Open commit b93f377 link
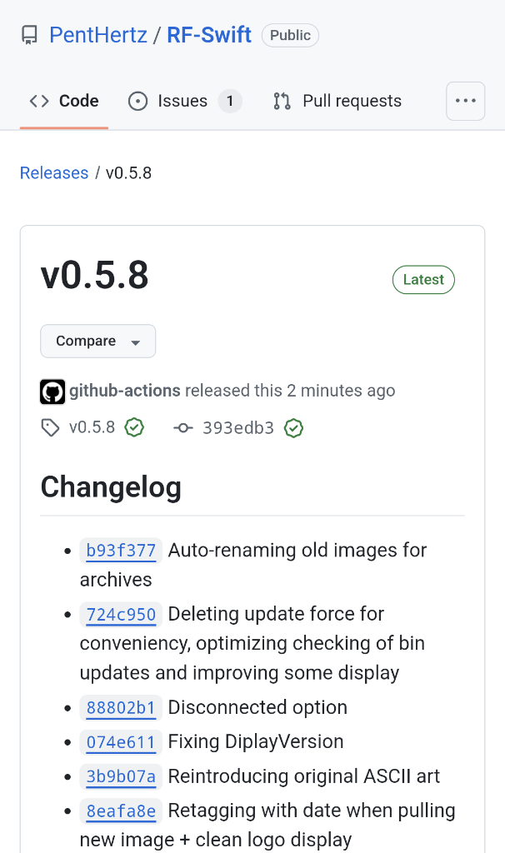Viewport: 505px width, 853px height. [x=121, y=551]
